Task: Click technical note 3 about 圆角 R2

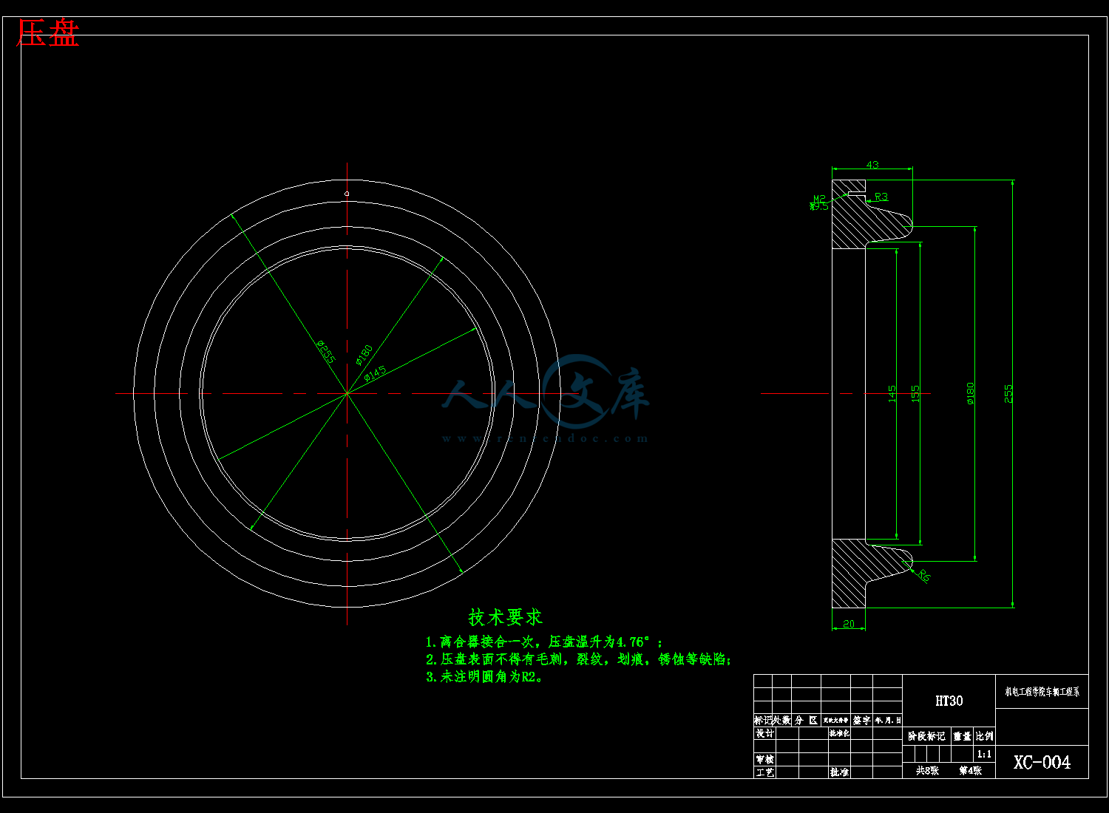Action: tap(485, 676)
